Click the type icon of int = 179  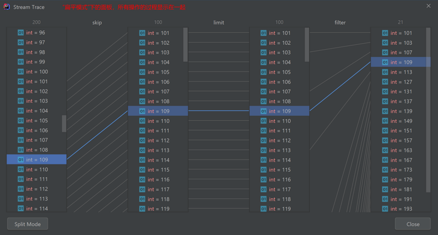point(385,179)
